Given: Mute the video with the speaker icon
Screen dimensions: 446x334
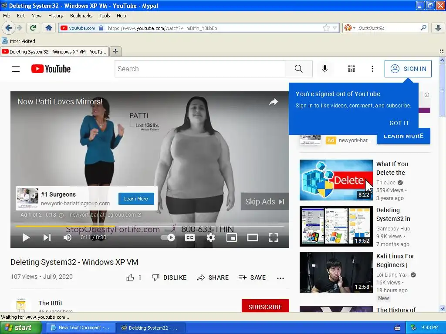Looking at the screenshot, I should pyautogui.click(x=68, y=237).
